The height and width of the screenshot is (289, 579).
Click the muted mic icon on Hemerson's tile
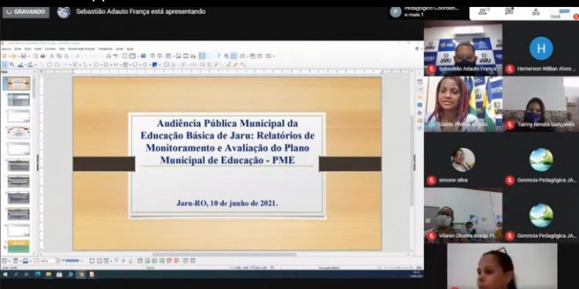(x=510, y=69)
